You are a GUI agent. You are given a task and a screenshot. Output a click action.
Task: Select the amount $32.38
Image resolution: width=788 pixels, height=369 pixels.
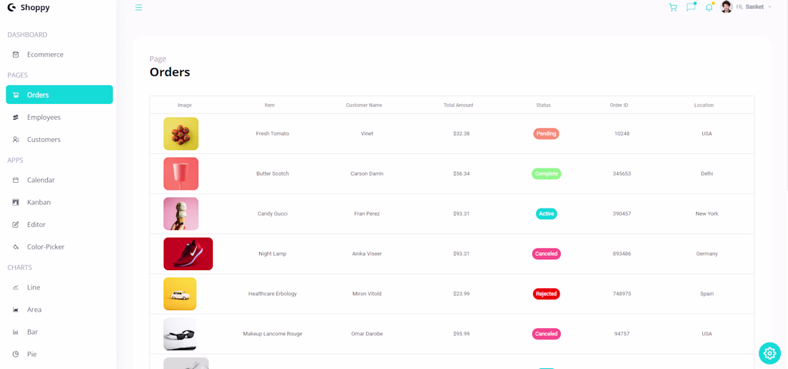tap(461, 134)
